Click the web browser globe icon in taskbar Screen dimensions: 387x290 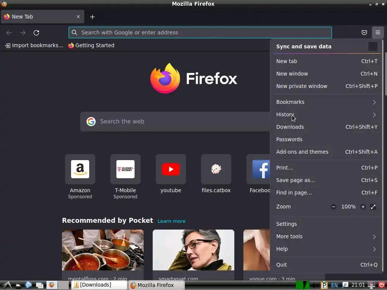coord(28,285)
